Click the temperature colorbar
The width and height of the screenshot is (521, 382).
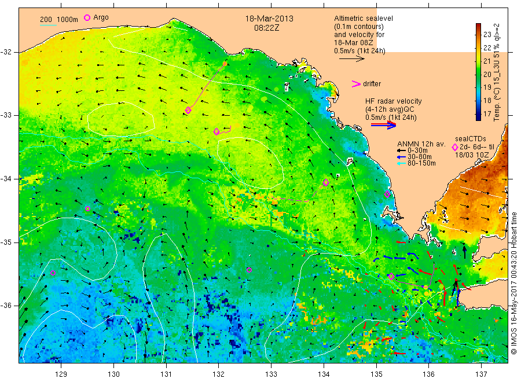pos(479,72)
